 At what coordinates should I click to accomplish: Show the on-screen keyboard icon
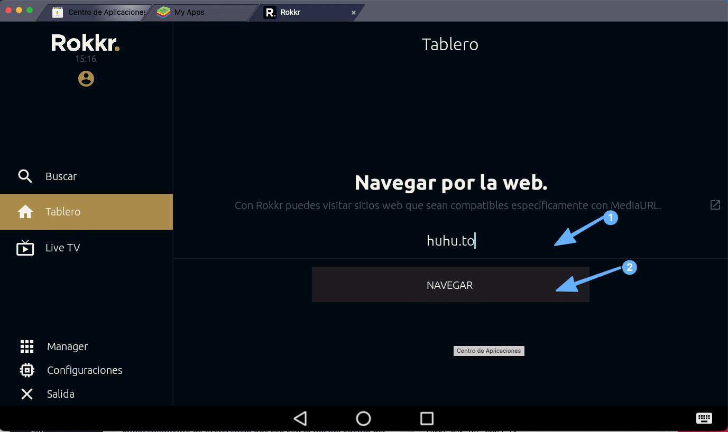704,418
